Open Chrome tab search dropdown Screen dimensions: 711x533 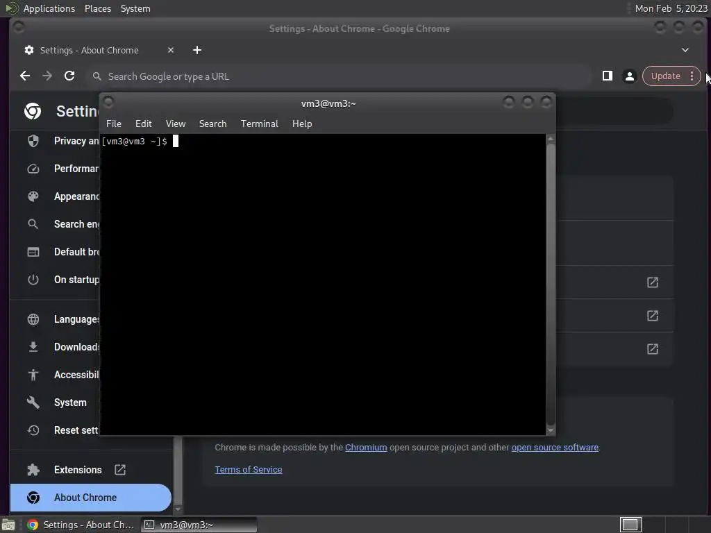(x=685, y=50)
